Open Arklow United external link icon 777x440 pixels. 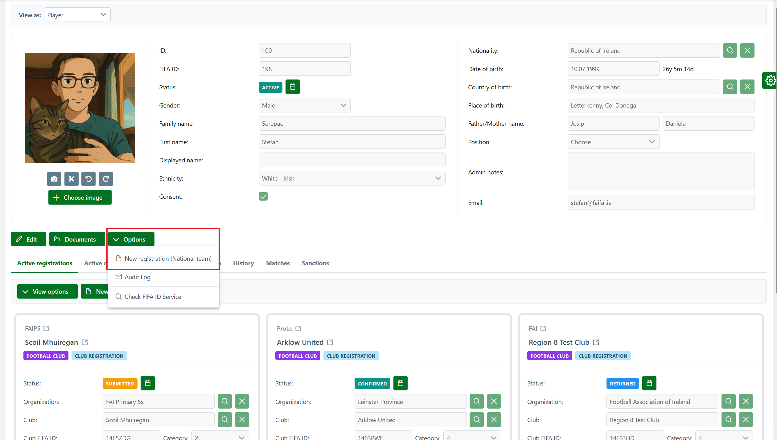tap(330, 342)
